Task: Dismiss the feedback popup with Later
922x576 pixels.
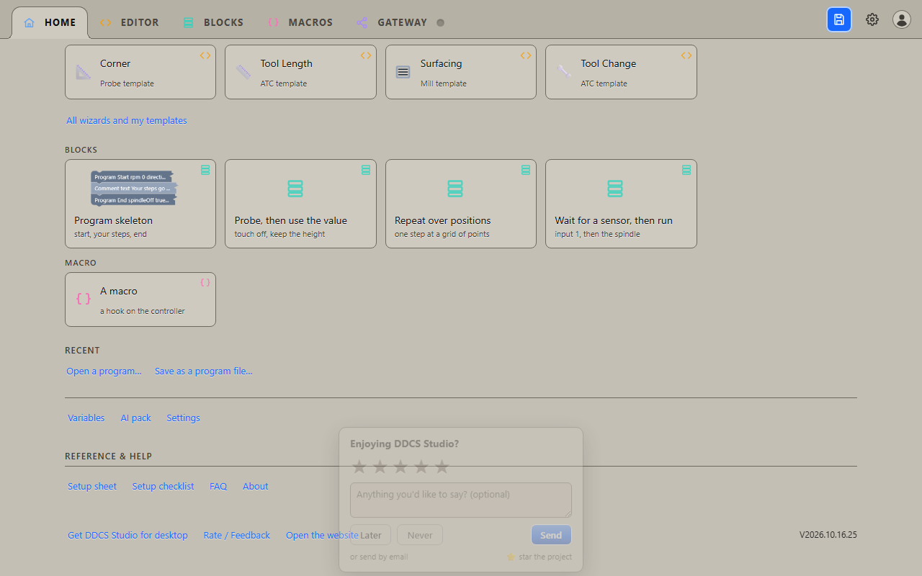Action: (x=371, y=535)
